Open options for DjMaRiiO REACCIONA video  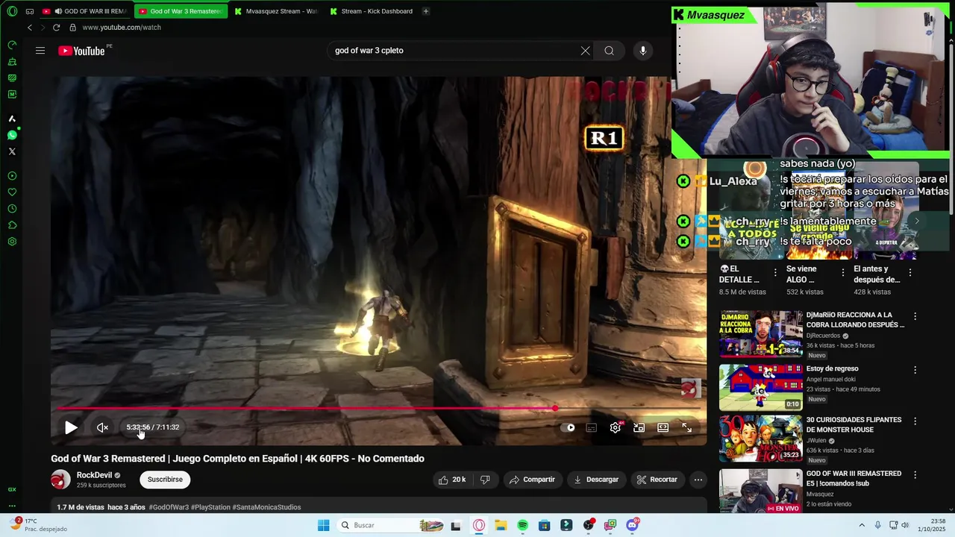point(915,316)
